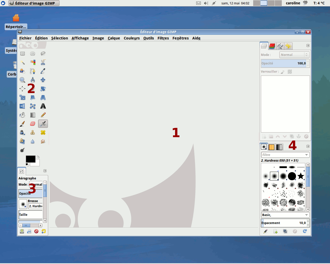Select the Scissors selection tool
330x264 pixels.
pos(43,62)
